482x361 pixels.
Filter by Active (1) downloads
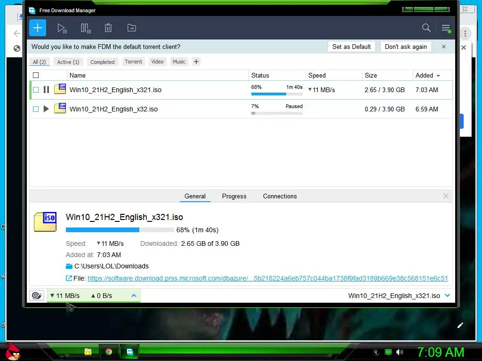[x=68, y=62]
